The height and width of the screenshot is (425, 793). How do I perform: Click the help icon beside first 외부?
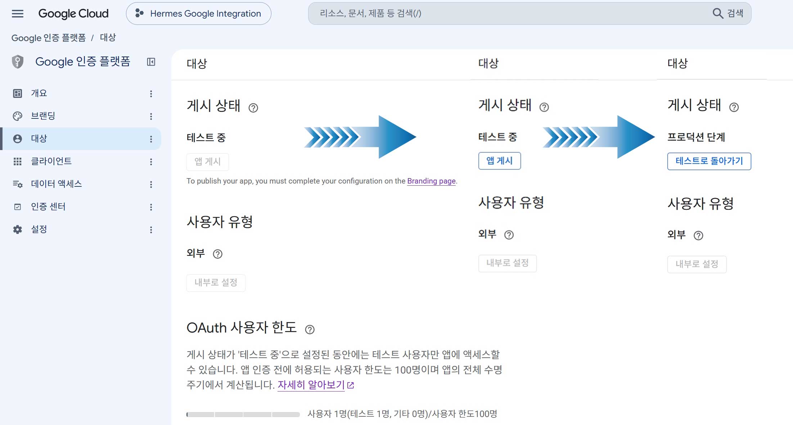[218, 254]
